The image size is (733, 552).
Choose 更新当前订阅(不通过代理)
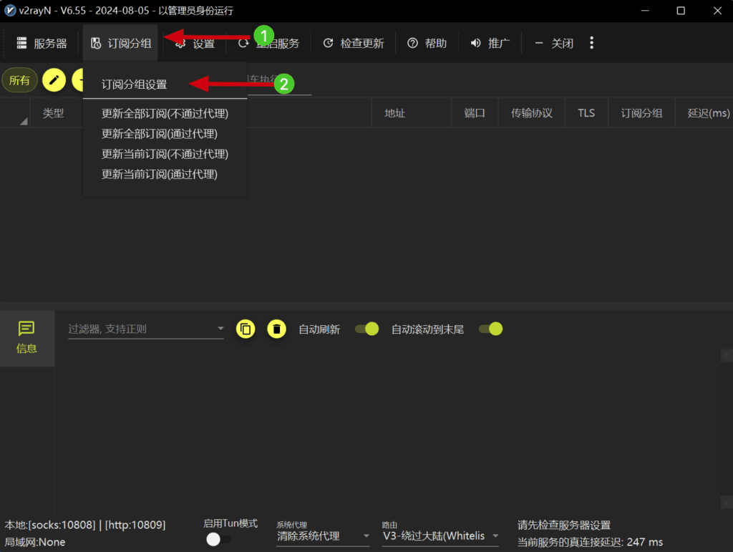coord(165,154)
